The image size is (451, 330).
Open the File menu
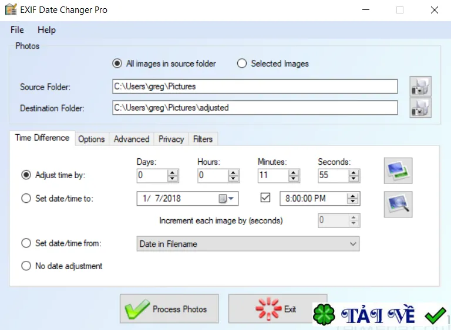pos(17,29)
